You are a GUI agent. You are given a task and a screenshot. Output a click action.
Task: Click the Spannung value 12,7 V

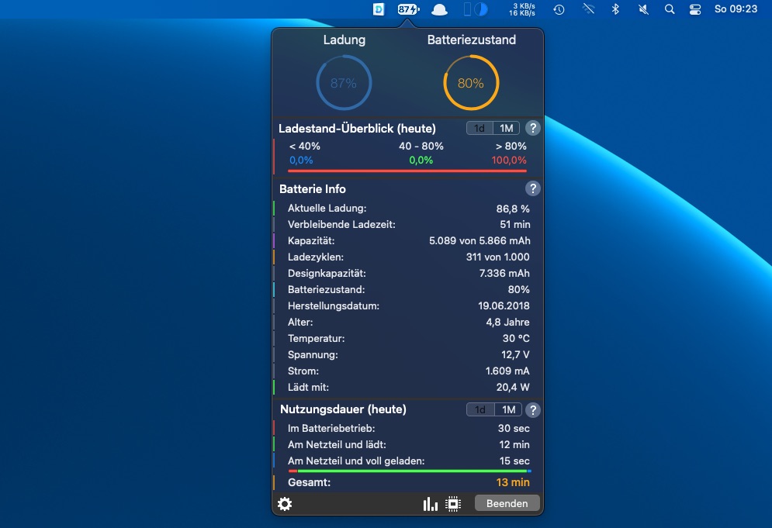515,355
